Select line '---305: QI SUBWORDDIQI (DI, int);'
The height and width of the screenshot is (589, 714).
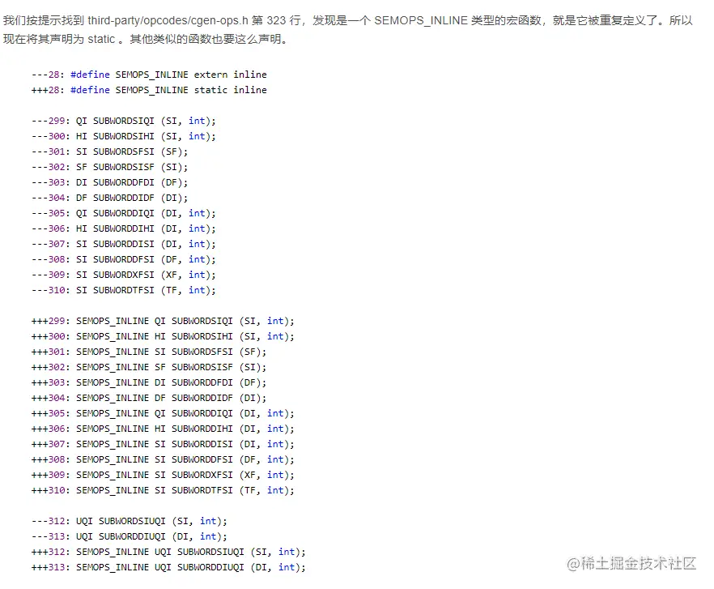point(123,213)
